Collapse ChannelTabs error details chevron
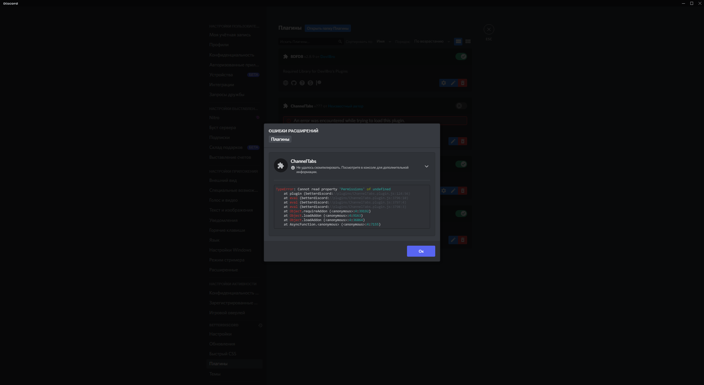 point(426,166)
